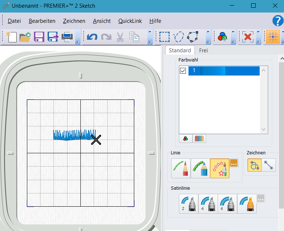Open help with blue question mark
This screenshot has width=284, height=231.
278,21
